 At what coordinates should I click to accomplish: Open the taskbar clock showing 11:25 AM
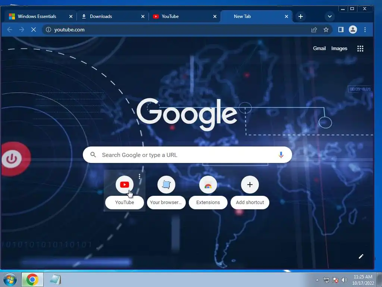363,280
